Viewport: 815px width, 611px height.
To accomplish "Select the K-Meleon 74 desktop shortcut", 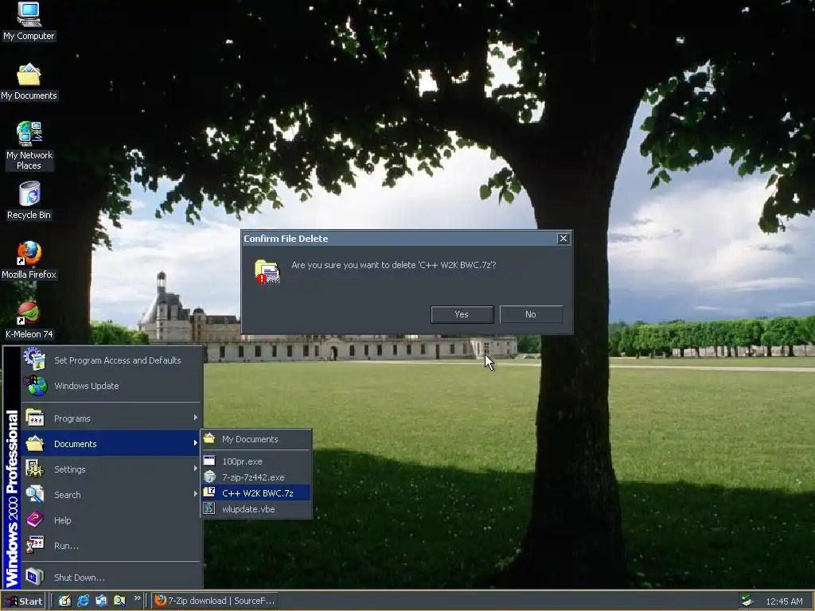I will 29,320.
